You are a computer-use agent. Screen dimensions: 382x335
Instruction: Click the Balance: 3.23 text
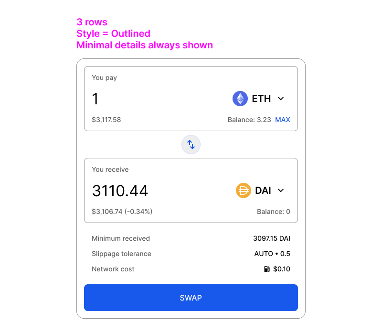249,120
